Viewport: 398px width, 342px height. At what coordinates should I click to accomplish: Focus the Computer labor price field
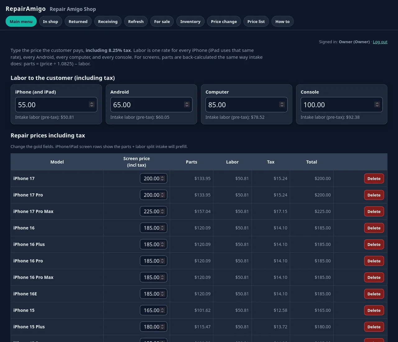pyautogui.click(x=247, y=105)
